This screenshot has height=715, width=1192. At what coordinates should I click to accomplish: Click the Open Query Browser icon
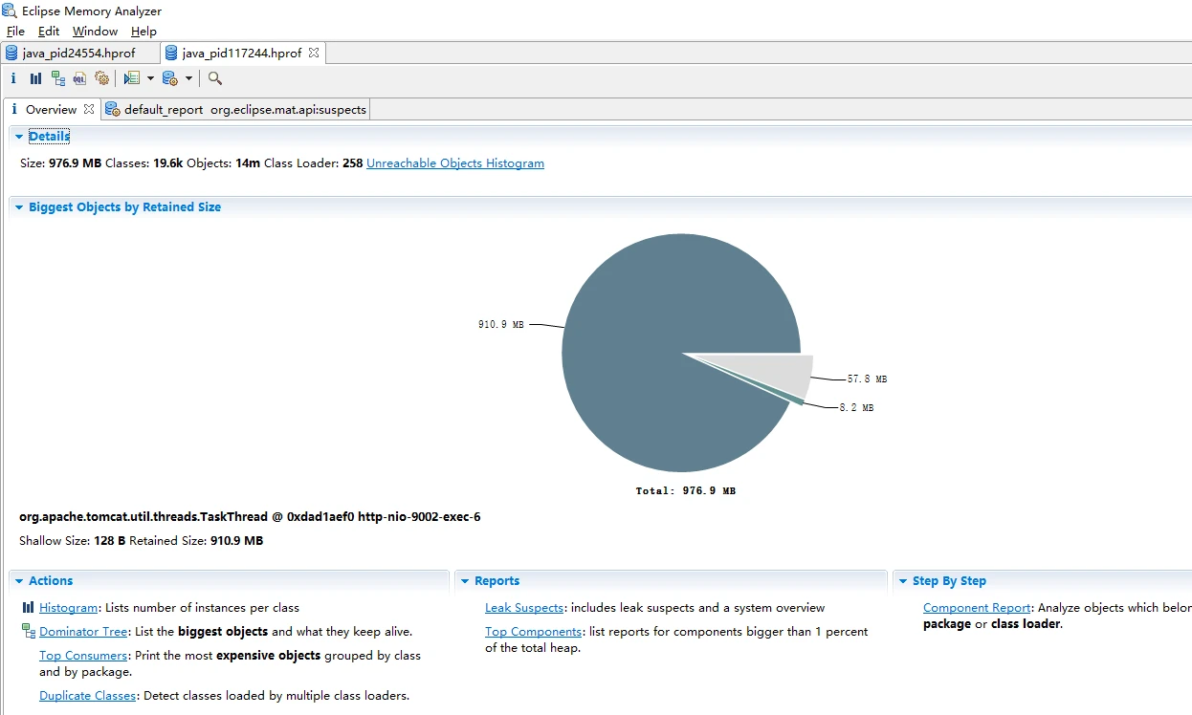pyautogui.click(x=170, y=78)
